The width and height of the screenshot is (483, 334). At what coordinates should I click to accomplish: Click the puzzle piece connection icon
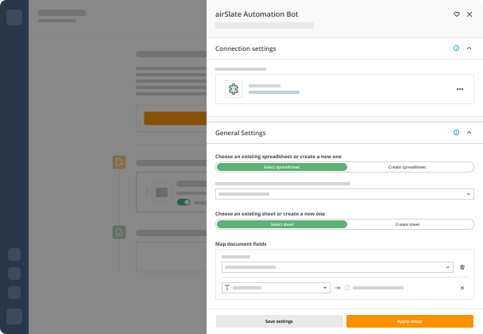pos(234,89)
